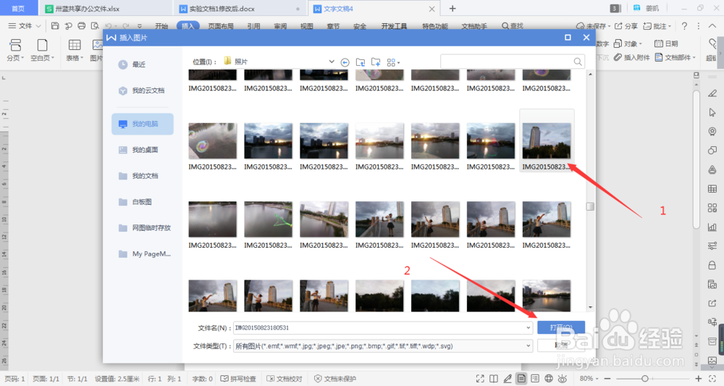Click the chart icon in right sidebar
This screenshot has width=724, height=386.
[x=712, y=227]
